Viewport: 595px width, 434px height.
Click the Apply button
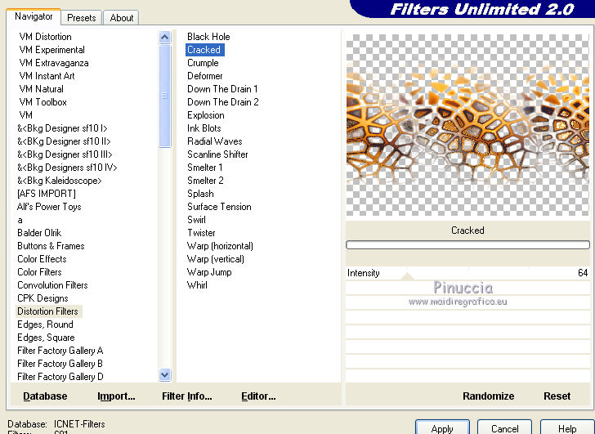click(442, 428)
